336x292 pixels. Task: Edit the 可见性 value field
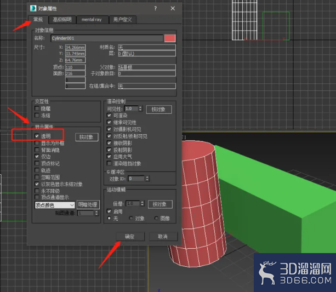[131, 108]
